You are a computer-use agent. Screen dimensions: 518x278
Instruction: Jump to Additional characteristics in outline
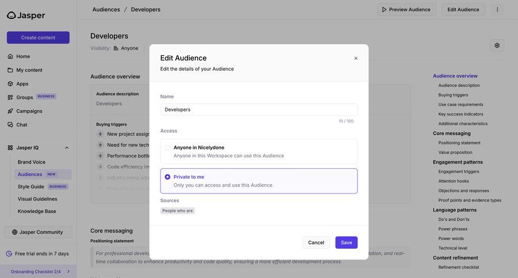click(463, 123)
